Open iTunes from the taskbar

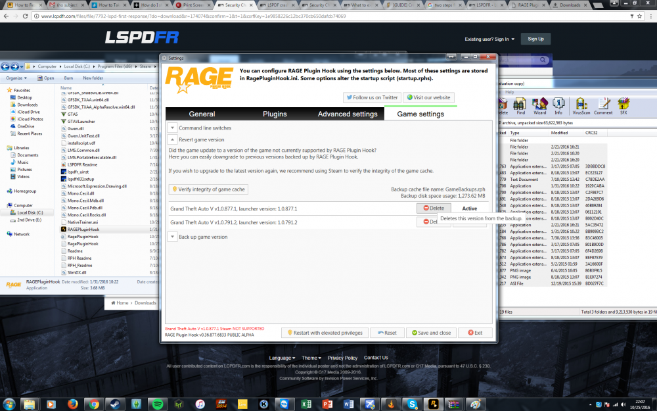(200, 404)
